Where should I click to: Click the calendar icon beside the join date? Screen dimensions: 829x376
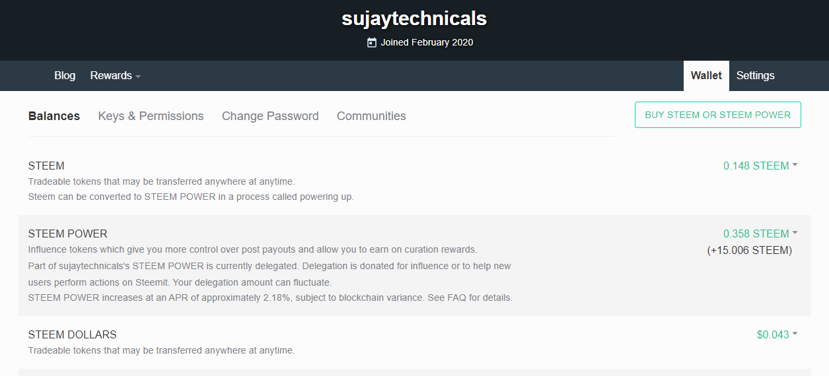point(372,42)
